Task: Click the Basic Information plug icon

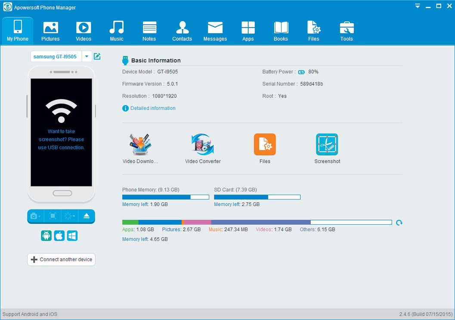Action: (x=125, y=60)
